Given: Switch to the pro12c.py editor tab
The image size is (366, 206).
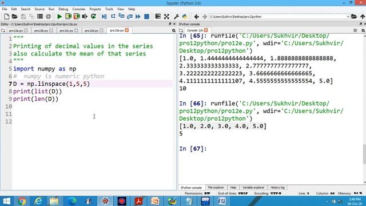Looking at the screenshot, I should pos(66,30).
